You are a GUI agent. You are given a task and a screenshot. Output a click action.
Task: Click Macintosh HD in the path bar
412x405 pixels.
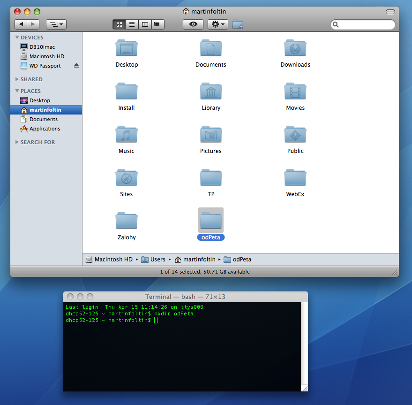click(x=109, y=260)
